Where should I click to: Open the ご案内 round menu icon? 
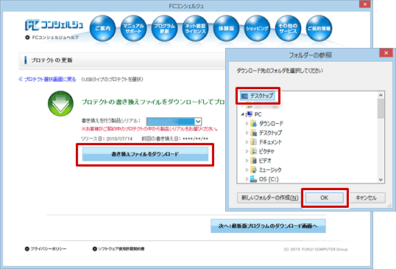pyautogui.click(x=102, y=28)
